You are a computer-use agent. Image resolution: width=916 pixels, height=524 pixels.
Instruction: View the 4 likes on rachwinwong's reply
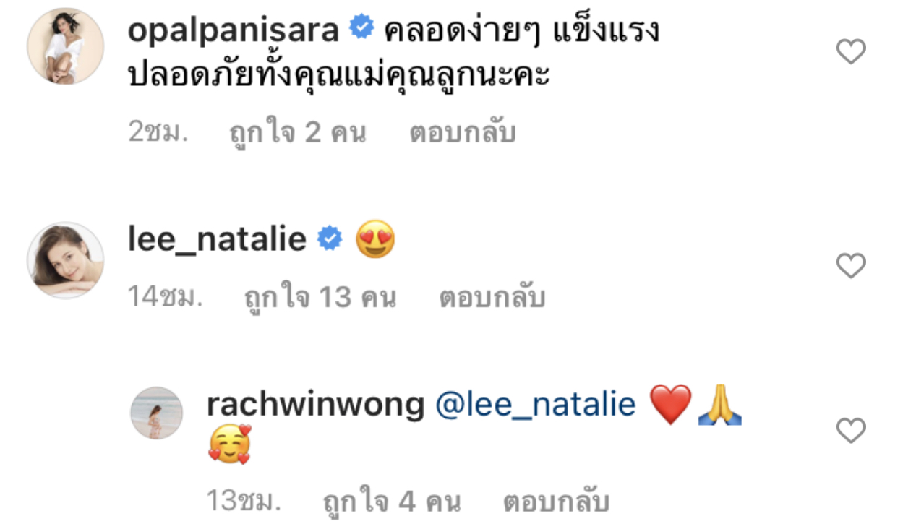(x=391, y=501)
